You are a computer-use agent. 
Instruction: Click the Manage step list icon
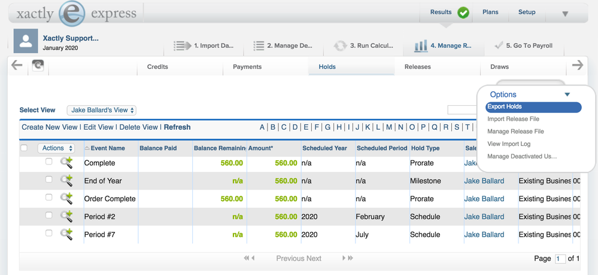[x=259, y=45]
